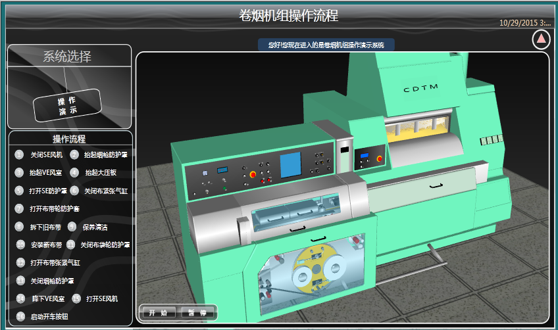Click the number 7 step circle icon
558x330 pixels.
[x=19, y=208]
